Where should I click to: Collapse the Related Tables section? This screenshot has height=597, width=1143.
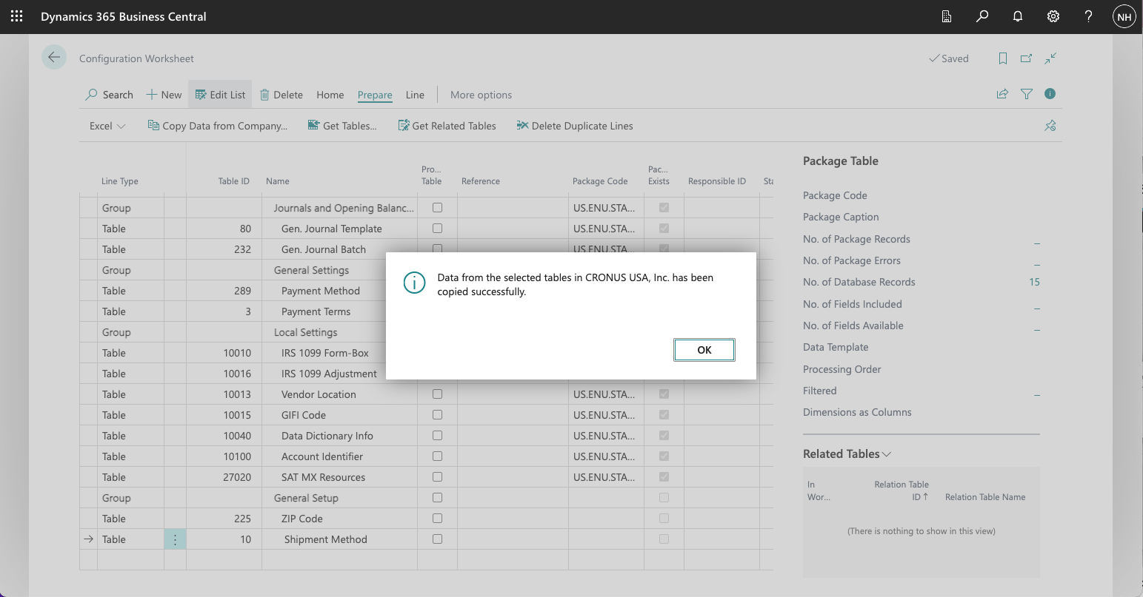[847, 453]
